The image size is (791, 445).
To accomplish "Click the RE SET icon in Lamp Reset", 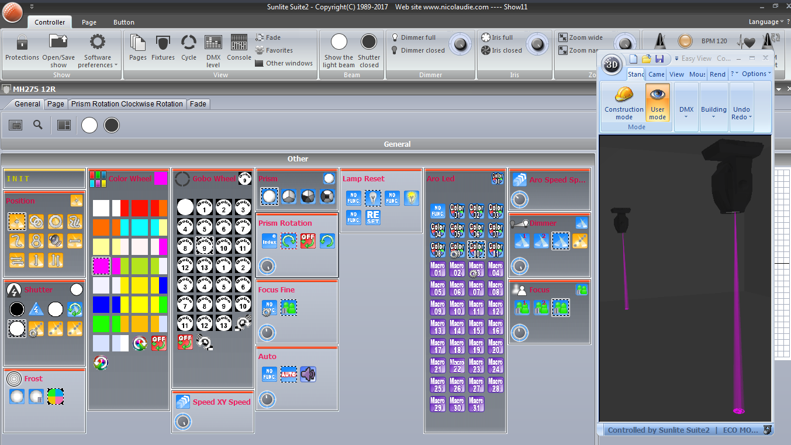I will 372,218.
